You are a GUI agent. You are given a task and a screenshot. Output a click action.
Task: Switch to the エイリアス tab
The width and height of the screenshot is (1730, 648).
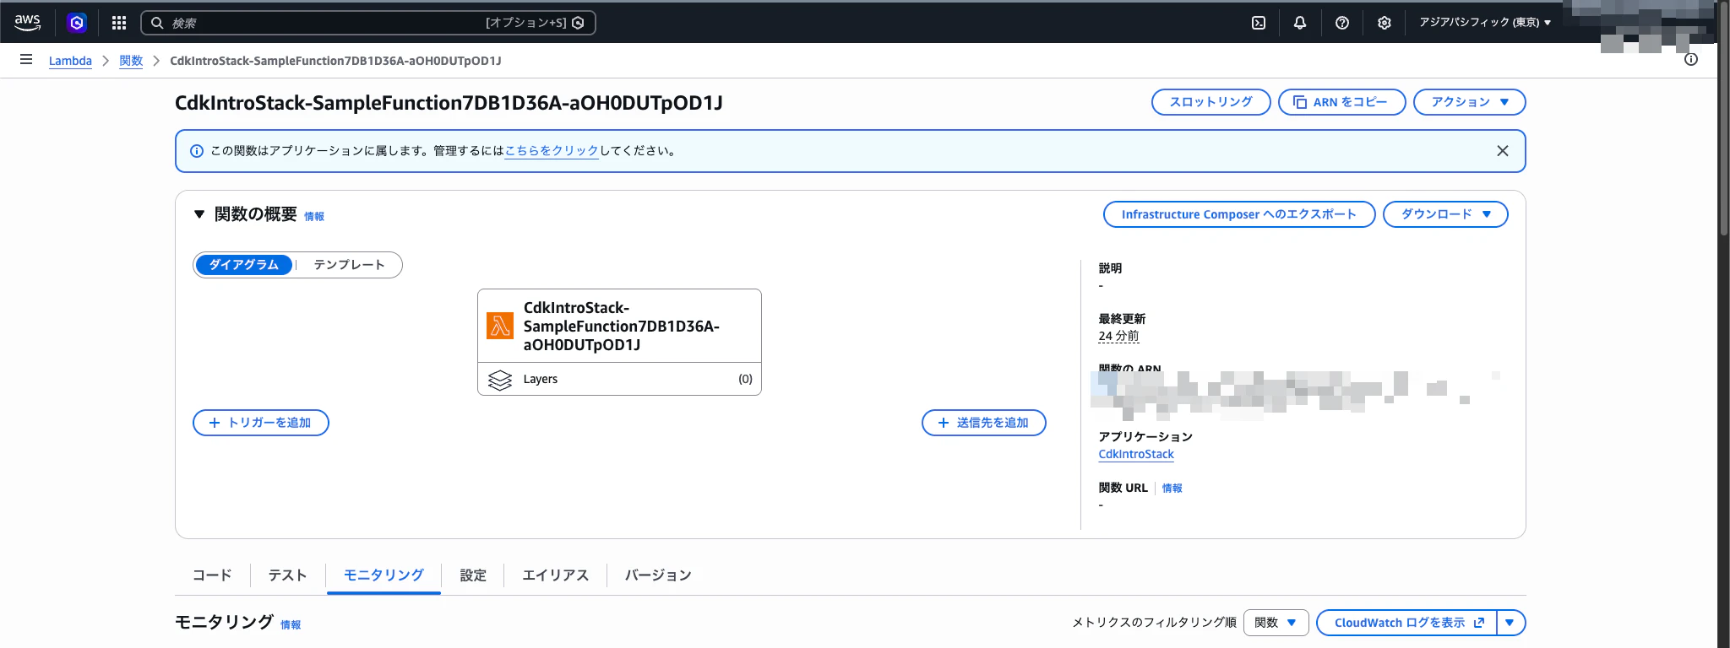pos(555,575)
